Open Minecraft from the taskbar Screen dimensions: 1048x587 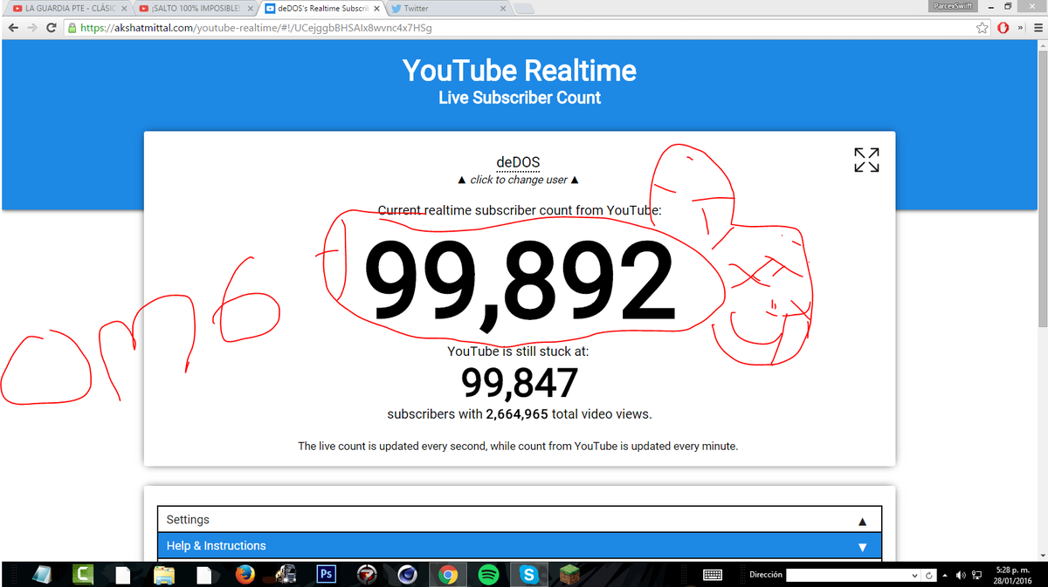coord(569,575)
